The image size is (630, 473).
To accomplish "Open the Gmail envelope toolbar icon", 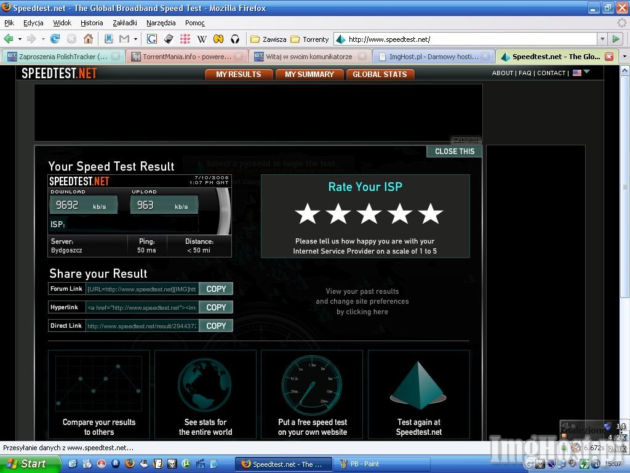I will click(x=124, y=39).
